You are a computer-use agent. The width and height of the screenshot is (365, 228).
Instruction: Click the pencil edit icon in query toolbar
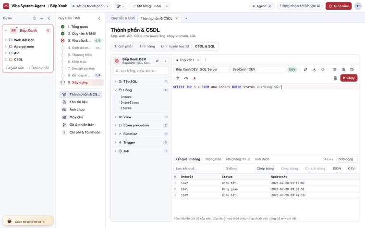pos(305,69)
